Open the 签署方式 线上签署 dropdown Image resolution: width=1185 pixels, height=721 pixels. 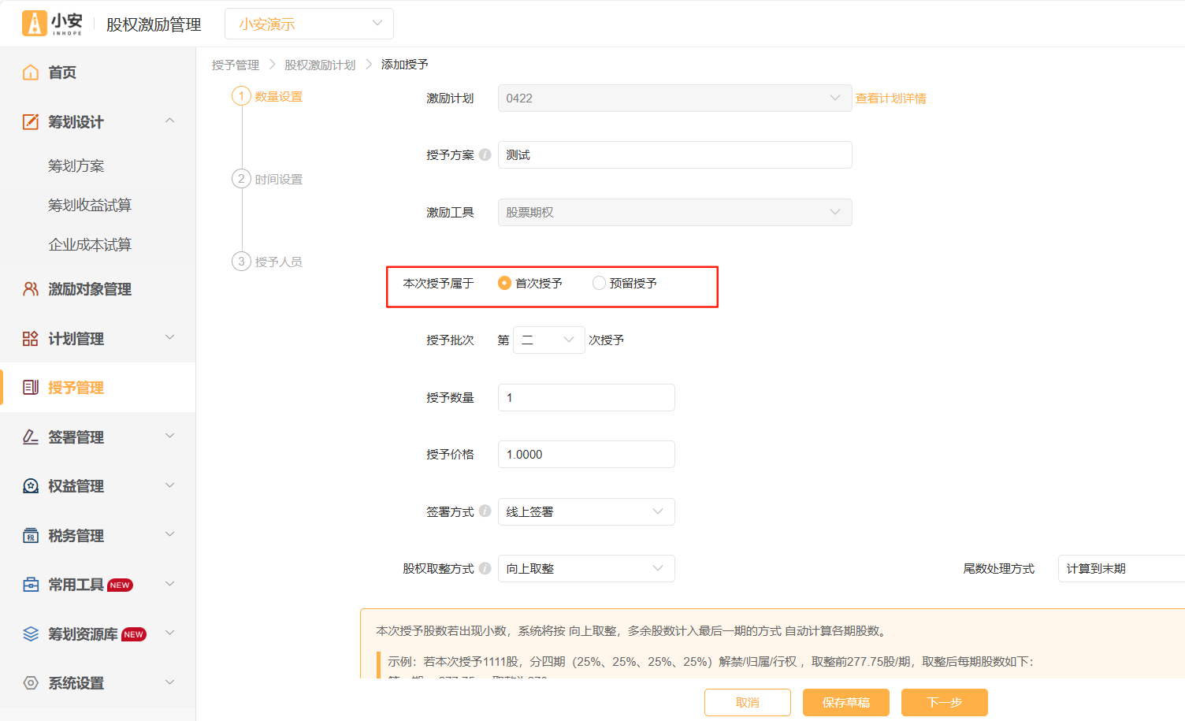pos(586,511)
